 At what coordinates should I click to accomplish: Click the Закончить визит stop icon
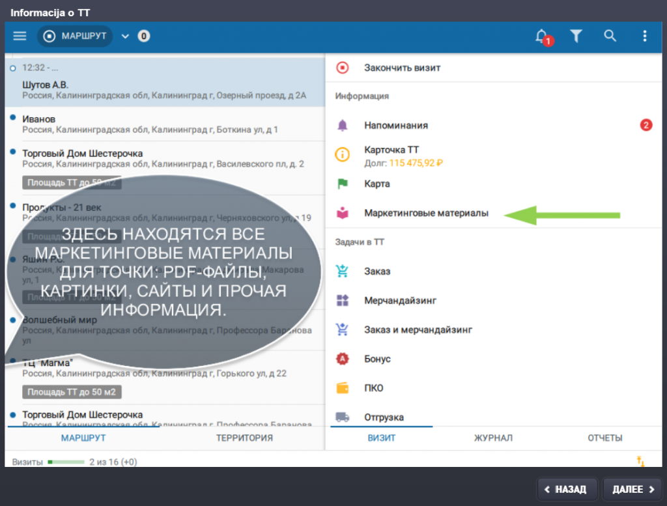(343, 68)
